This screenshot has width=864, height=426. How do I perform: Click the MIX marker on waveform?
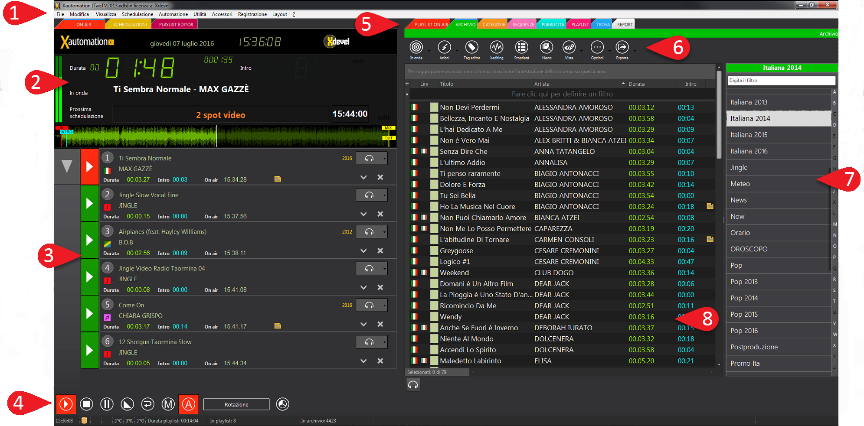(x=388, y=128)
